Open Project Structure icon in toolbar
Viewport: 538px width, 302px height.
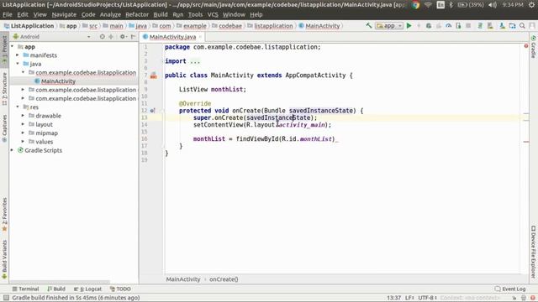pos(512,26)
